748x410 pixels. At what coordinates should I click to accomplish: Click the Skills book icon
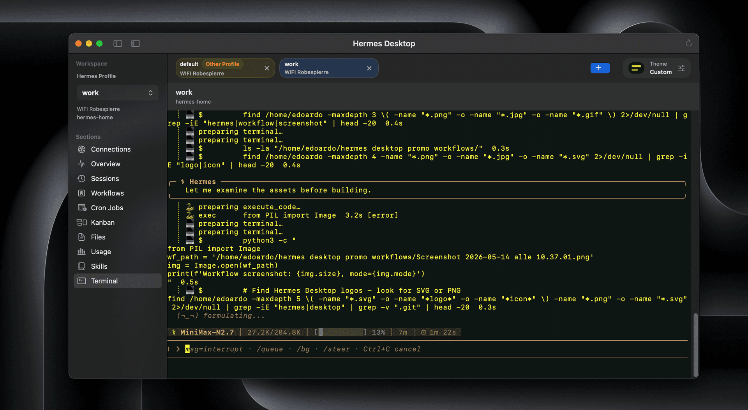[x=81, y=266]
